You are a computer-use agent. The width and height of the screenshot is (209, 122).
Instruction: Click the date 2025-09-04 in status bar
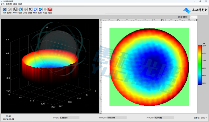tap(8, 119)
